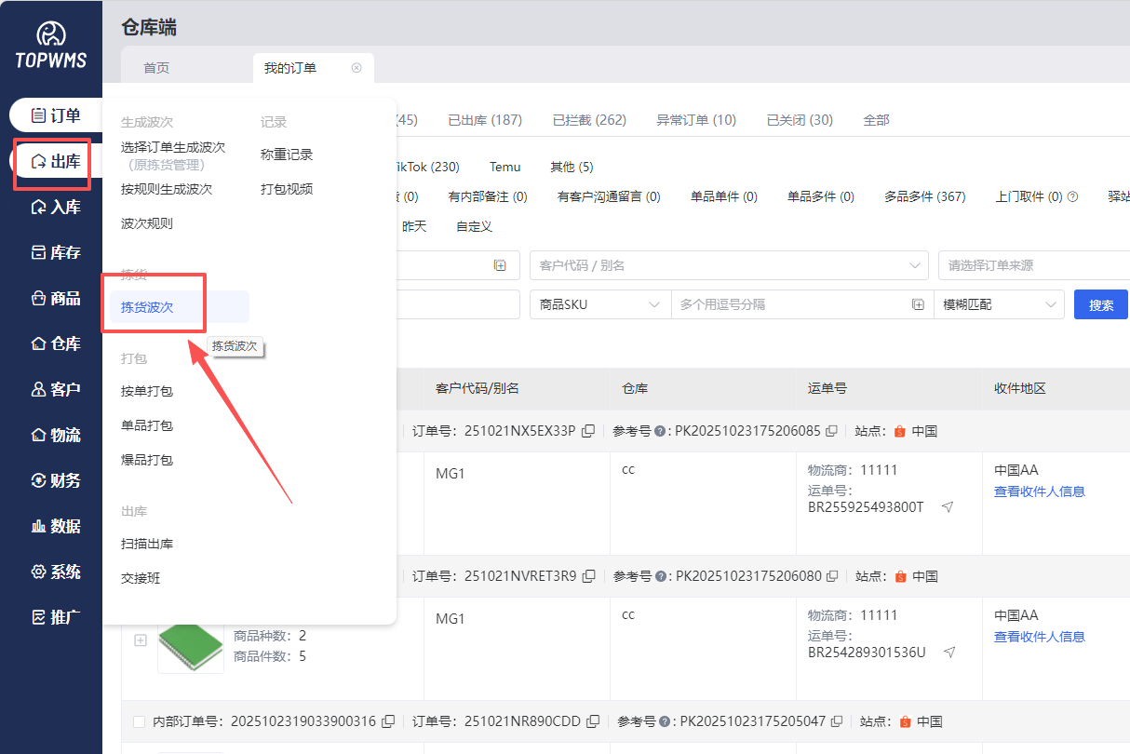Filter by 多品多件 (367)
This screenshot has width=1130, height=754.
[x=925, y=196]
